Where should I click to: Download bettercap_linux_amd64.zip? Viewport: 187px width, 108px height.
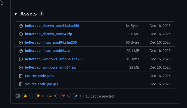pyautogui.click(x=47, y=51)
